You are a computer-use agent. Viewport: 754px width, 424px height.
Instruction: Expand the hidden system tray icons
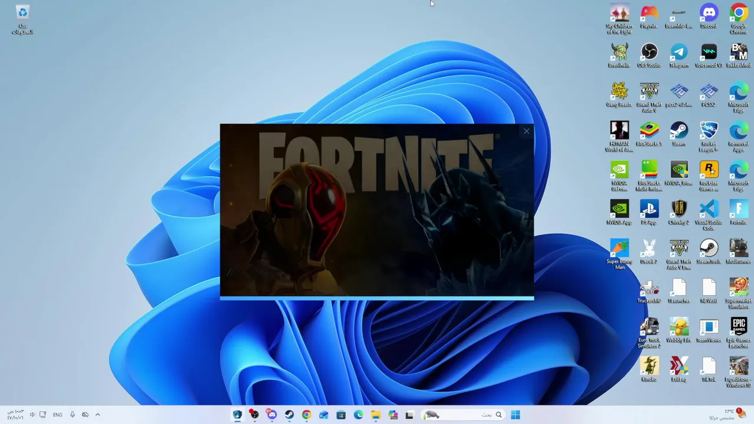[x=98, y=415]
